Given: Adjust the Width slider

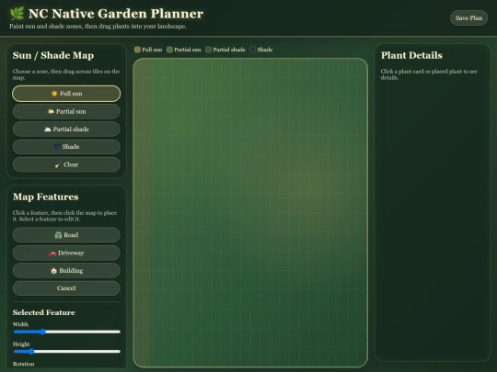Looking at the screenshot, I should 67,332.
